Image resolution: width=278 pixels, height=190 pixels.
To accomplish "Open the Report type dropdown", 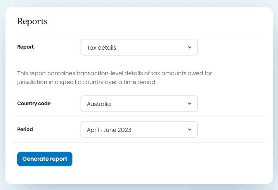I will coord(139,47).
